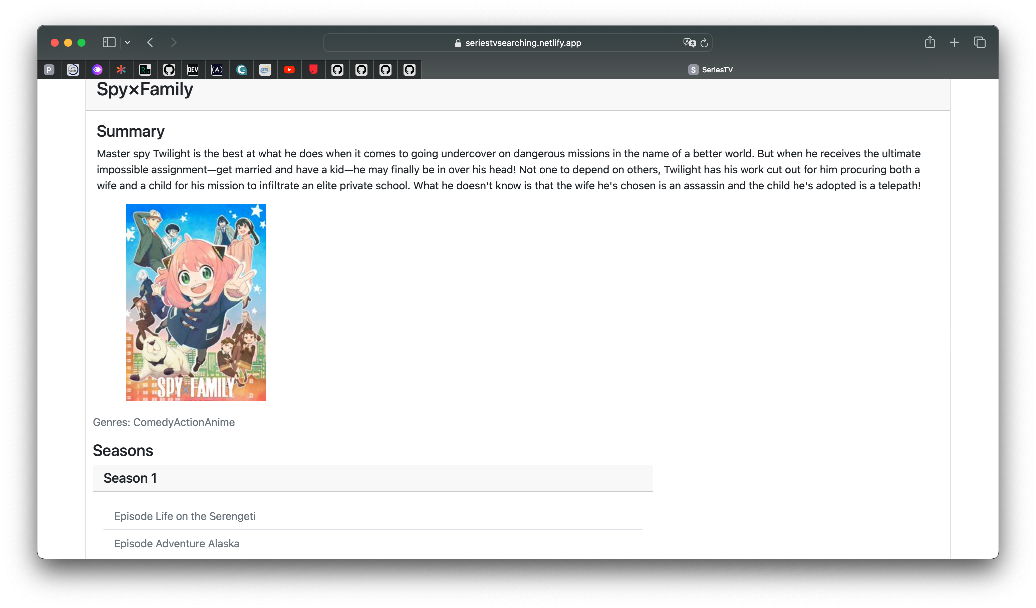Open the GitHub tab right after the red tab
1036x608 pixels.
(337, 70)
